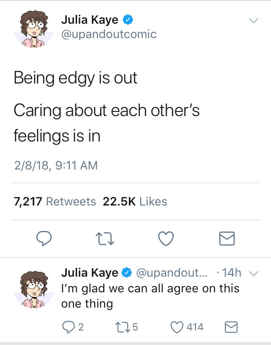Open the 22.5K Likes list
Viewport: 271px width, 347px height.
tap(134, 201)
